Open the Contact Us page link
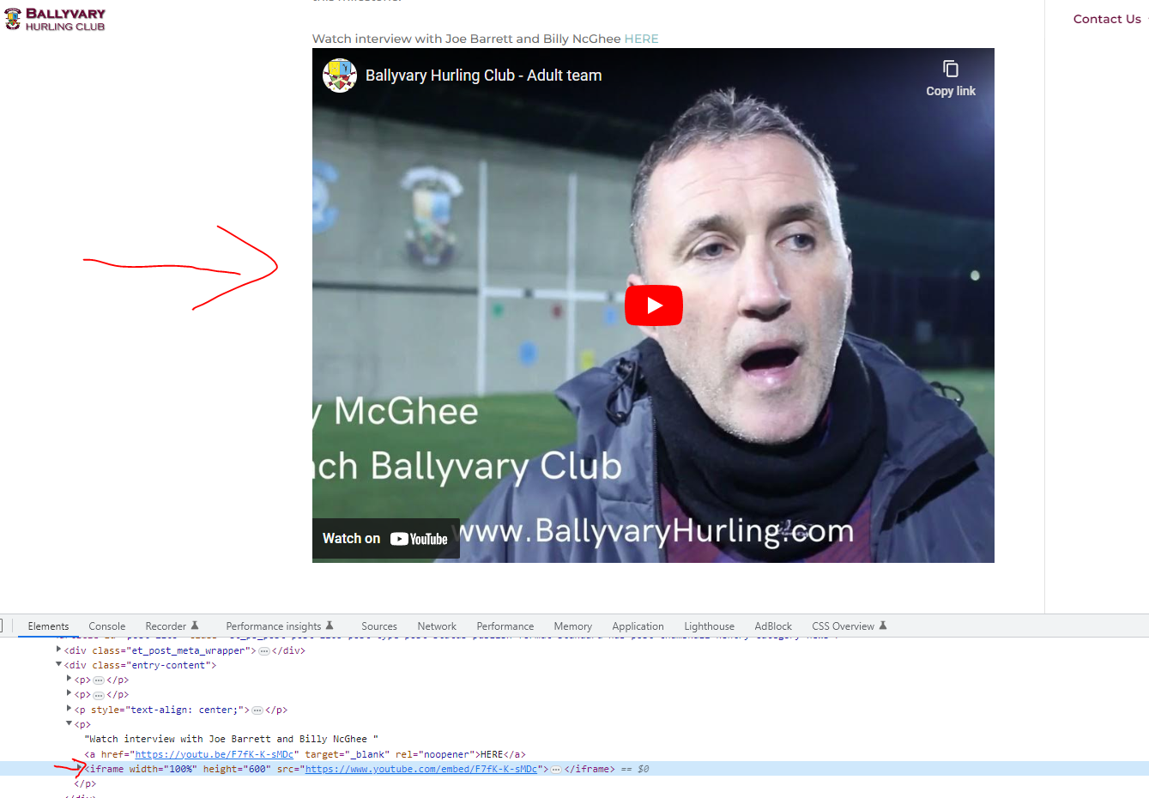 click(1107, 19)
